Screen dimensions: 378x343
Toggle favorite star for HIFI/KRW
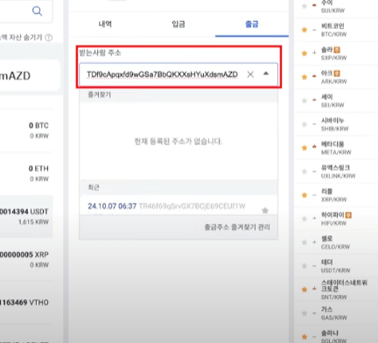click(304, 219)
